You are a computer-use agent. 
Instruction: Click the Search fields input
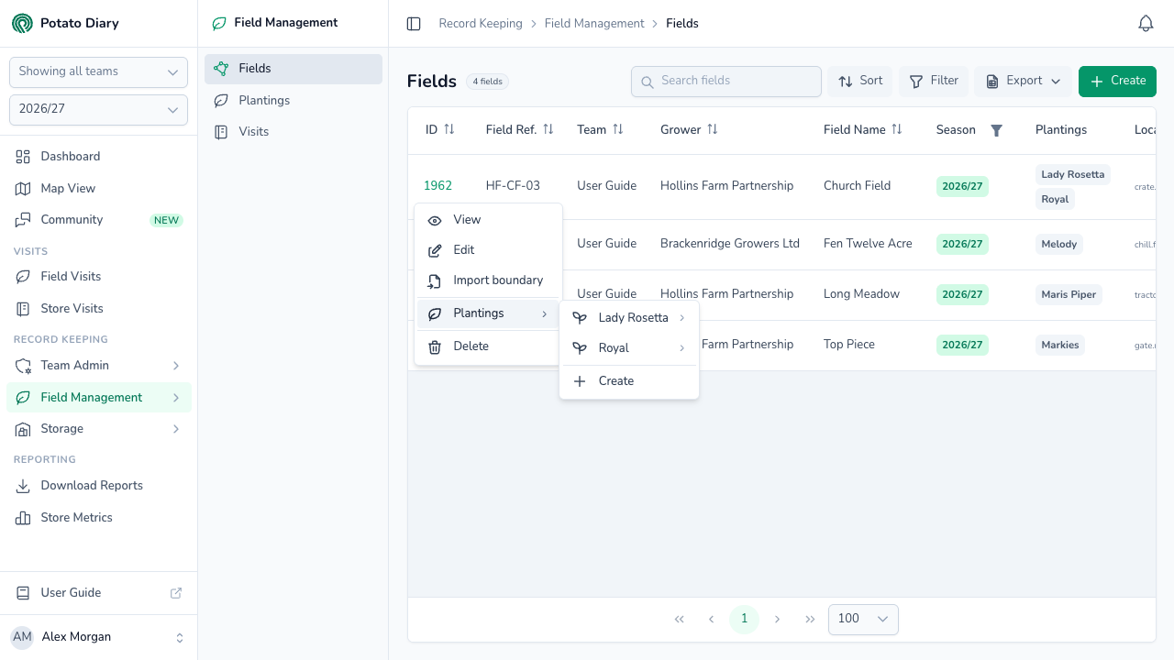[x=726, y=81]
